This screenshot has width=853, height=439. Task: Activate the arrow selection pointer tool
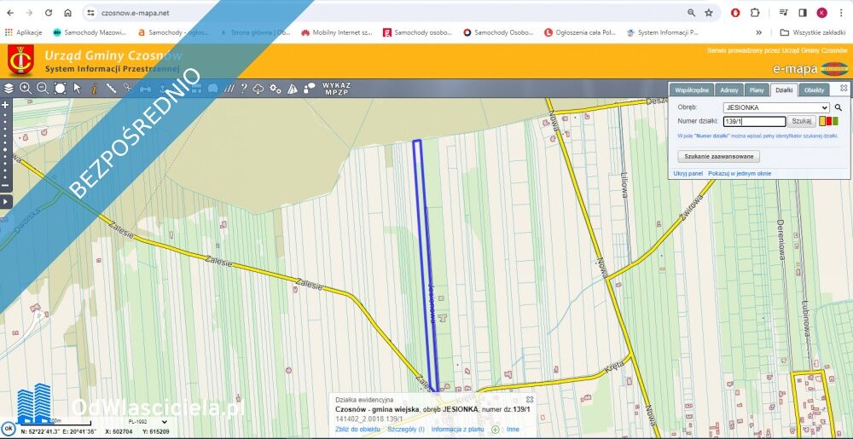point(77,88)
